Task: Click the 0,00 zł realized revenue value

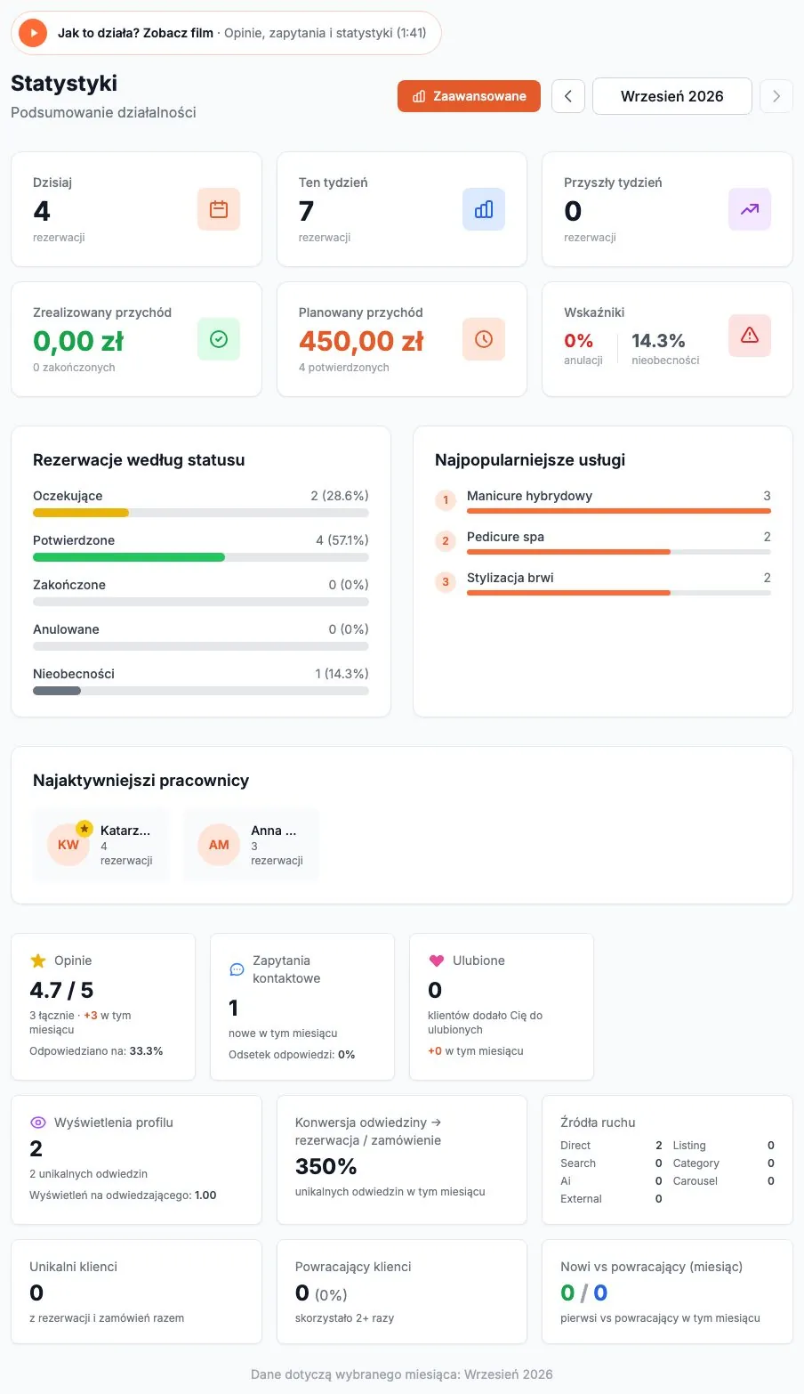Action: click(x=78, y=341)
